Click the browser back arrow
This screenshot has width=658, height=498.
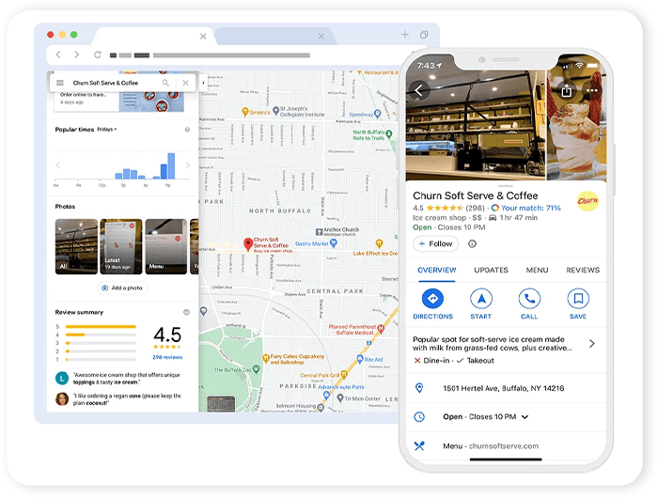coord(58,54)
